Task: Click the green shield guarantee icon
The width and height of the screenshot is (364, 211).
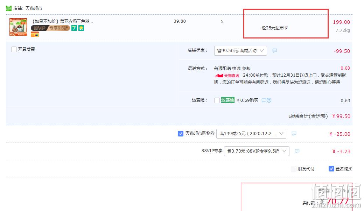Action: [81, 28]
